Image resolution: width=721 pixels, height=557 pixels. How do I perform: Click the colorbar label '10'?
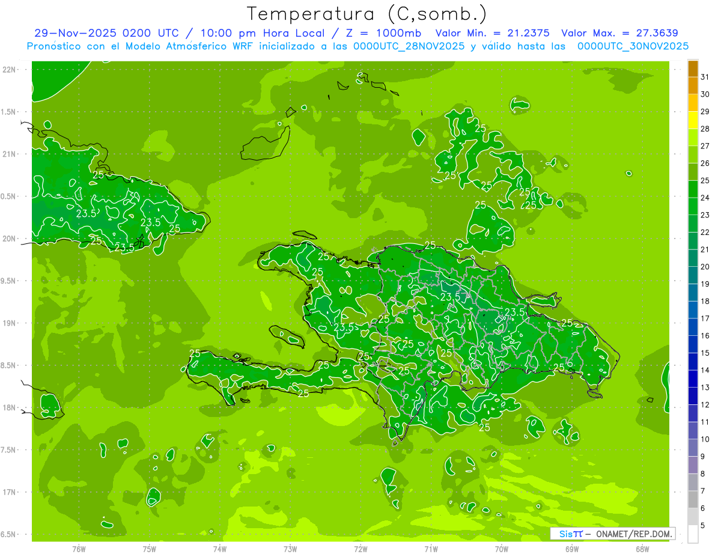point(705,439)
